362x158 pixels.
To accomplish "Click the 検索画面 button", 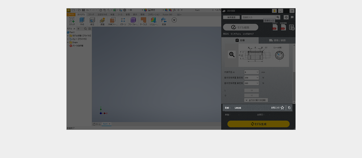I will tap(231, 17).
